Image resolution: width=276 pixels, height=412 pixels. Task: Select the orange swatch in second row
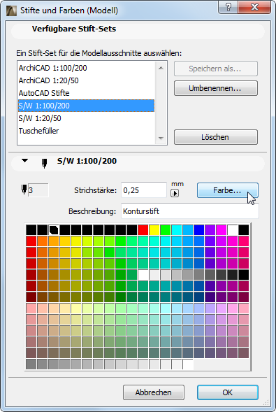coord(42,241)
